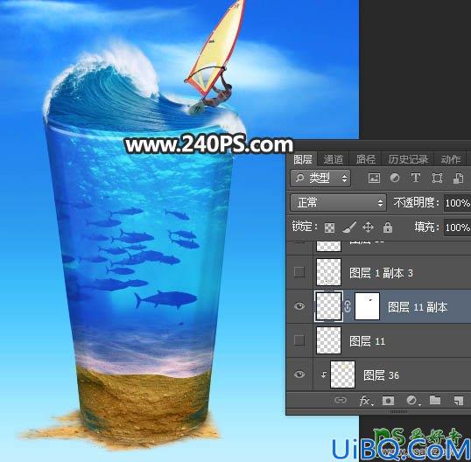This screenshot has width=471, height=462.
Task: Hide layer 图层 11 副本 via eye
Action: tap(299, 306)
